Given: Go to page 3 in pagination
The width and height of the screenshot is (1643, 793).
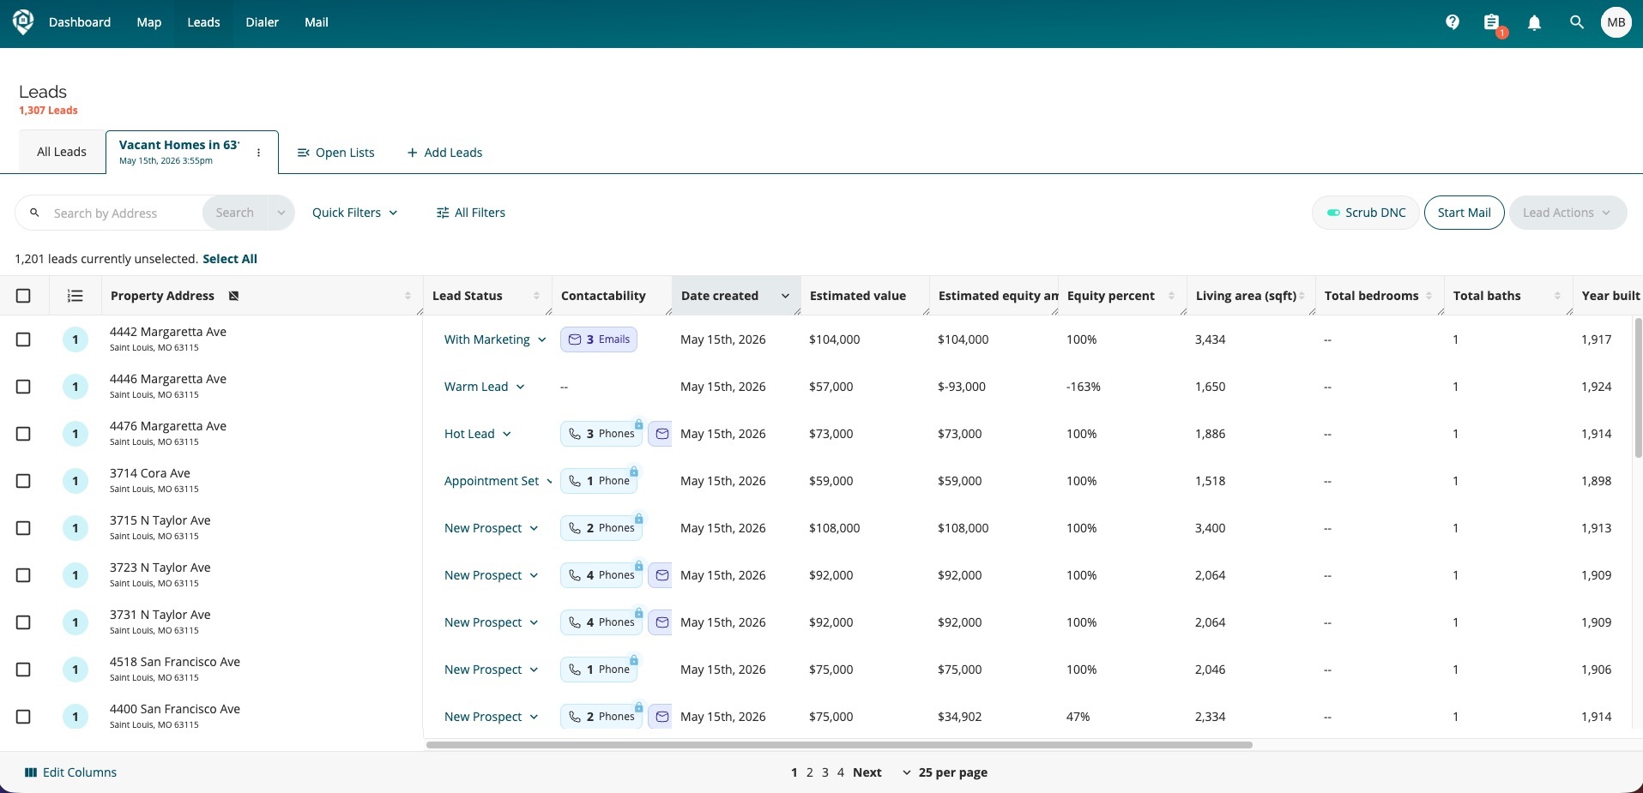Looking at the screenshot, I should tap(825, 772).
